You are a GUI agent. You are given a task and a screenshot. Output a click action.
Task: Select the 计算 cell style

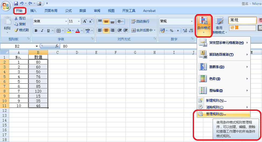pos(242,28)
